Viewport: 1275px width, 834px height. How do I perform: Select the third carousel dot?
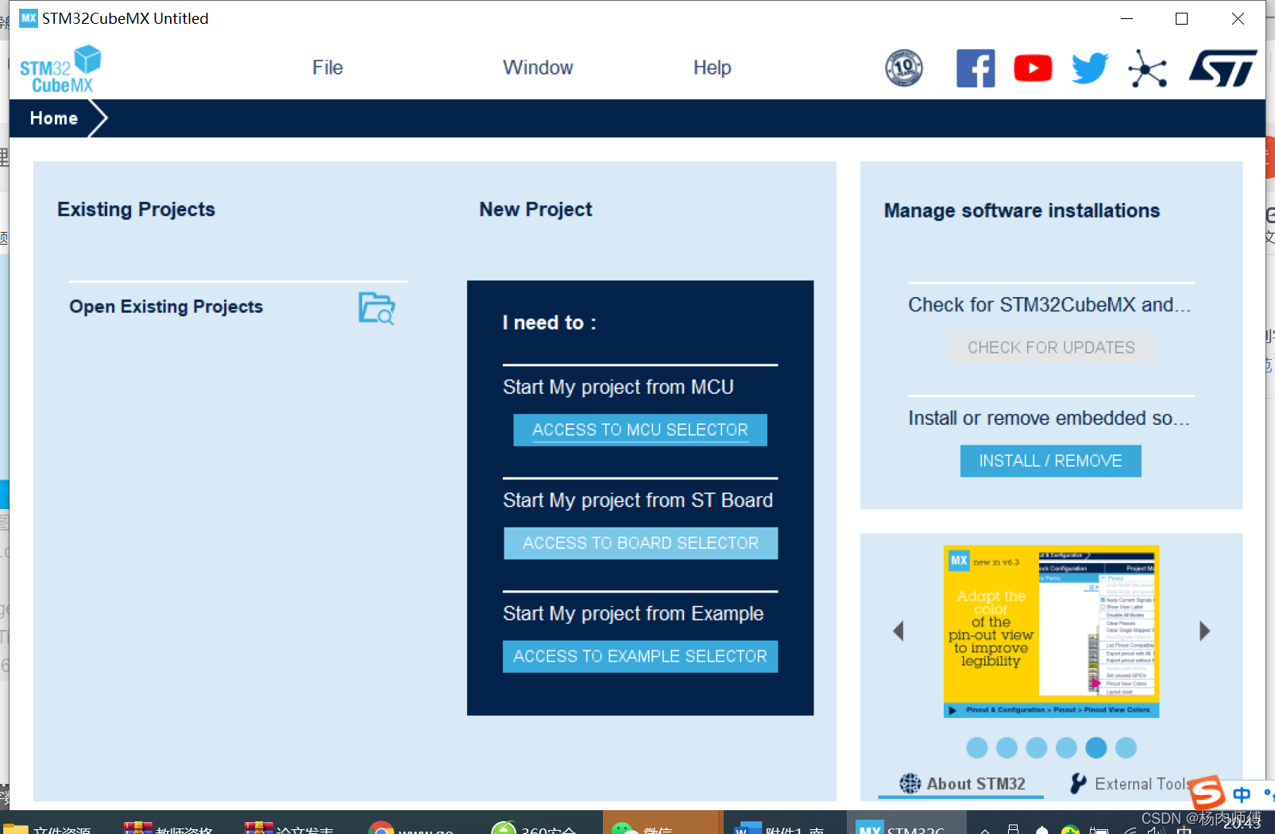[1037, 747]
